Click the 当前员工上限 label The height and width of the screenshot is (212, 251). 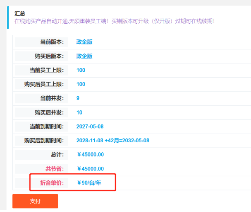tap(47, 70)
